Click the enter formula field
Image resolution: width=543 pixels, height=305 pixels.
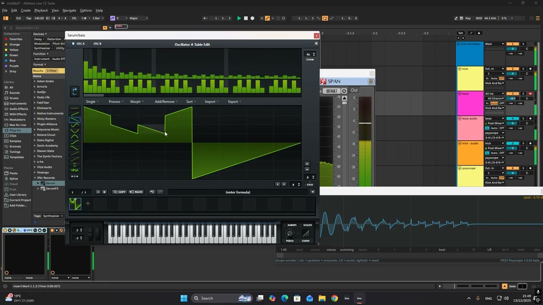point(238,192)
